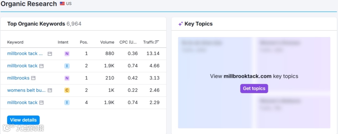Click the 880 volume value
Viewport: 338px width, 134px height.
[x=110, y=53]
